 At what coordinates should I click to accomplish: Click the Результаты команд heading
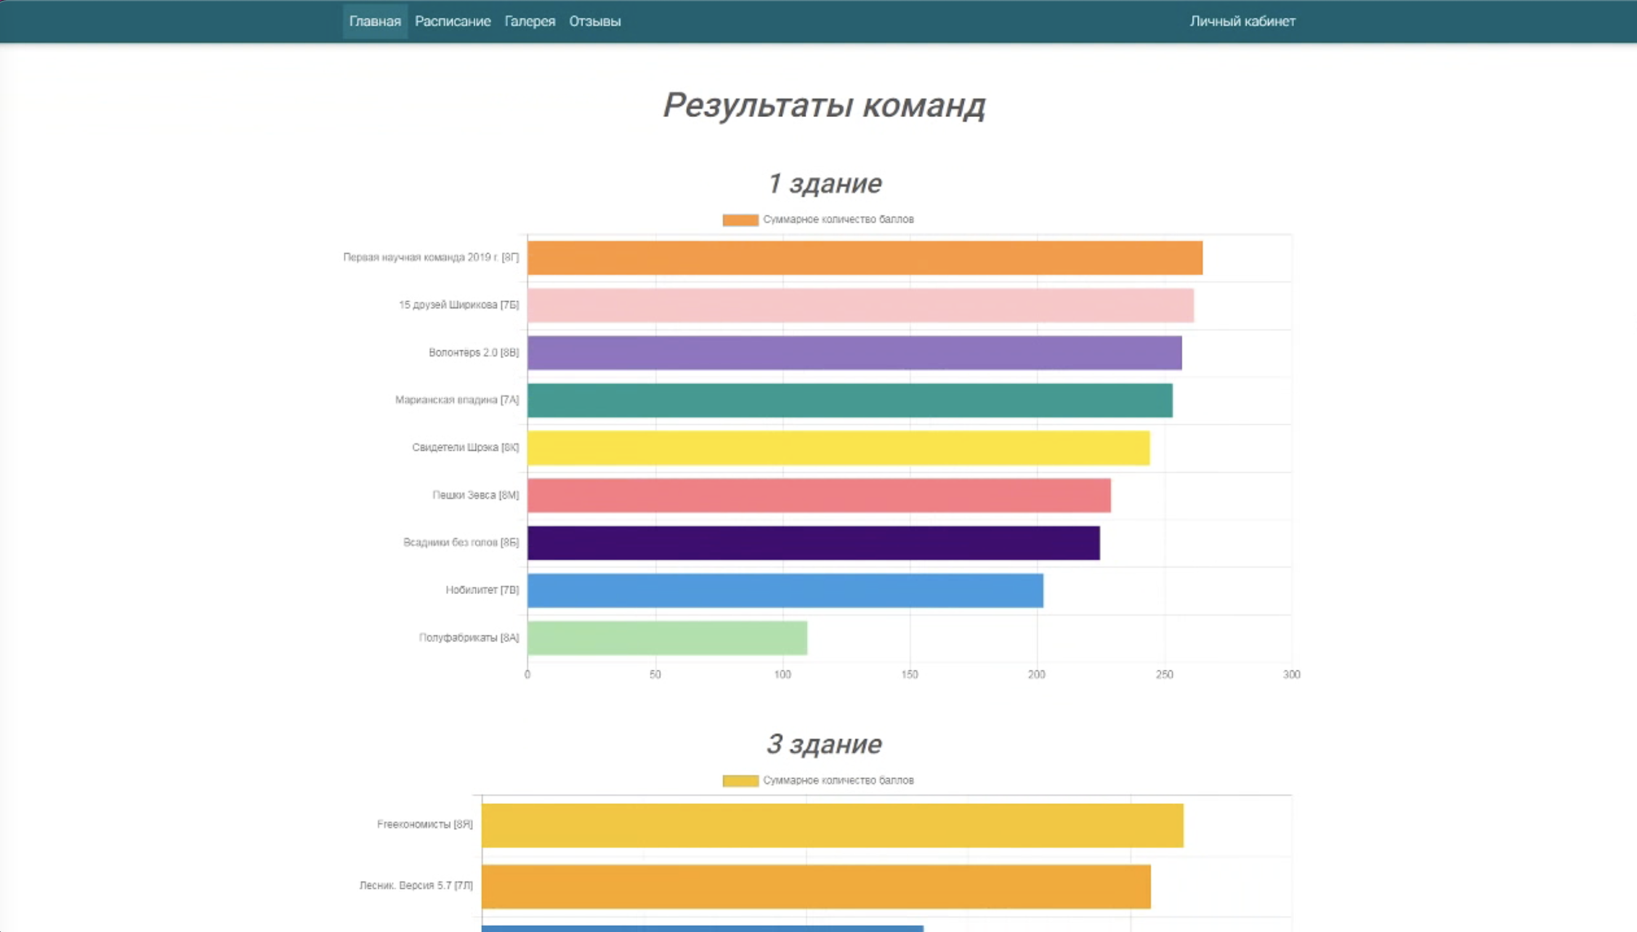pyautogui.click(x=824, y=105)
